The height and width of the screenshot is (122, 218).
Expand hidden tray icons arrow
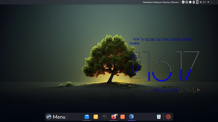pos(208,2)
